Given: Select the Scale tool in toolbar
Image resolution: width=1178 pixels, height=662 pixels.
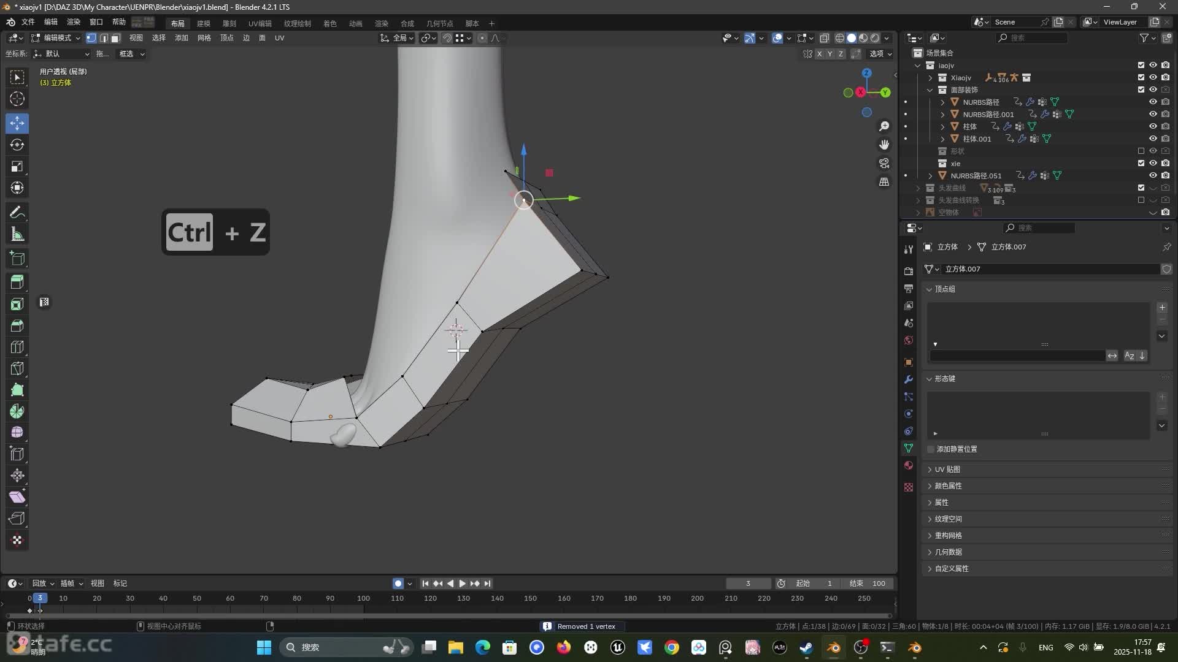Looking at the screenshot, I should pos(17,167).
